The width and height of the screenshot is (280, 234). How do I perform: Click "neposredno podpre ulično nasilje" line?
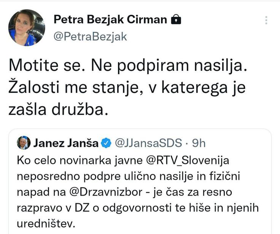pos(105,176)
